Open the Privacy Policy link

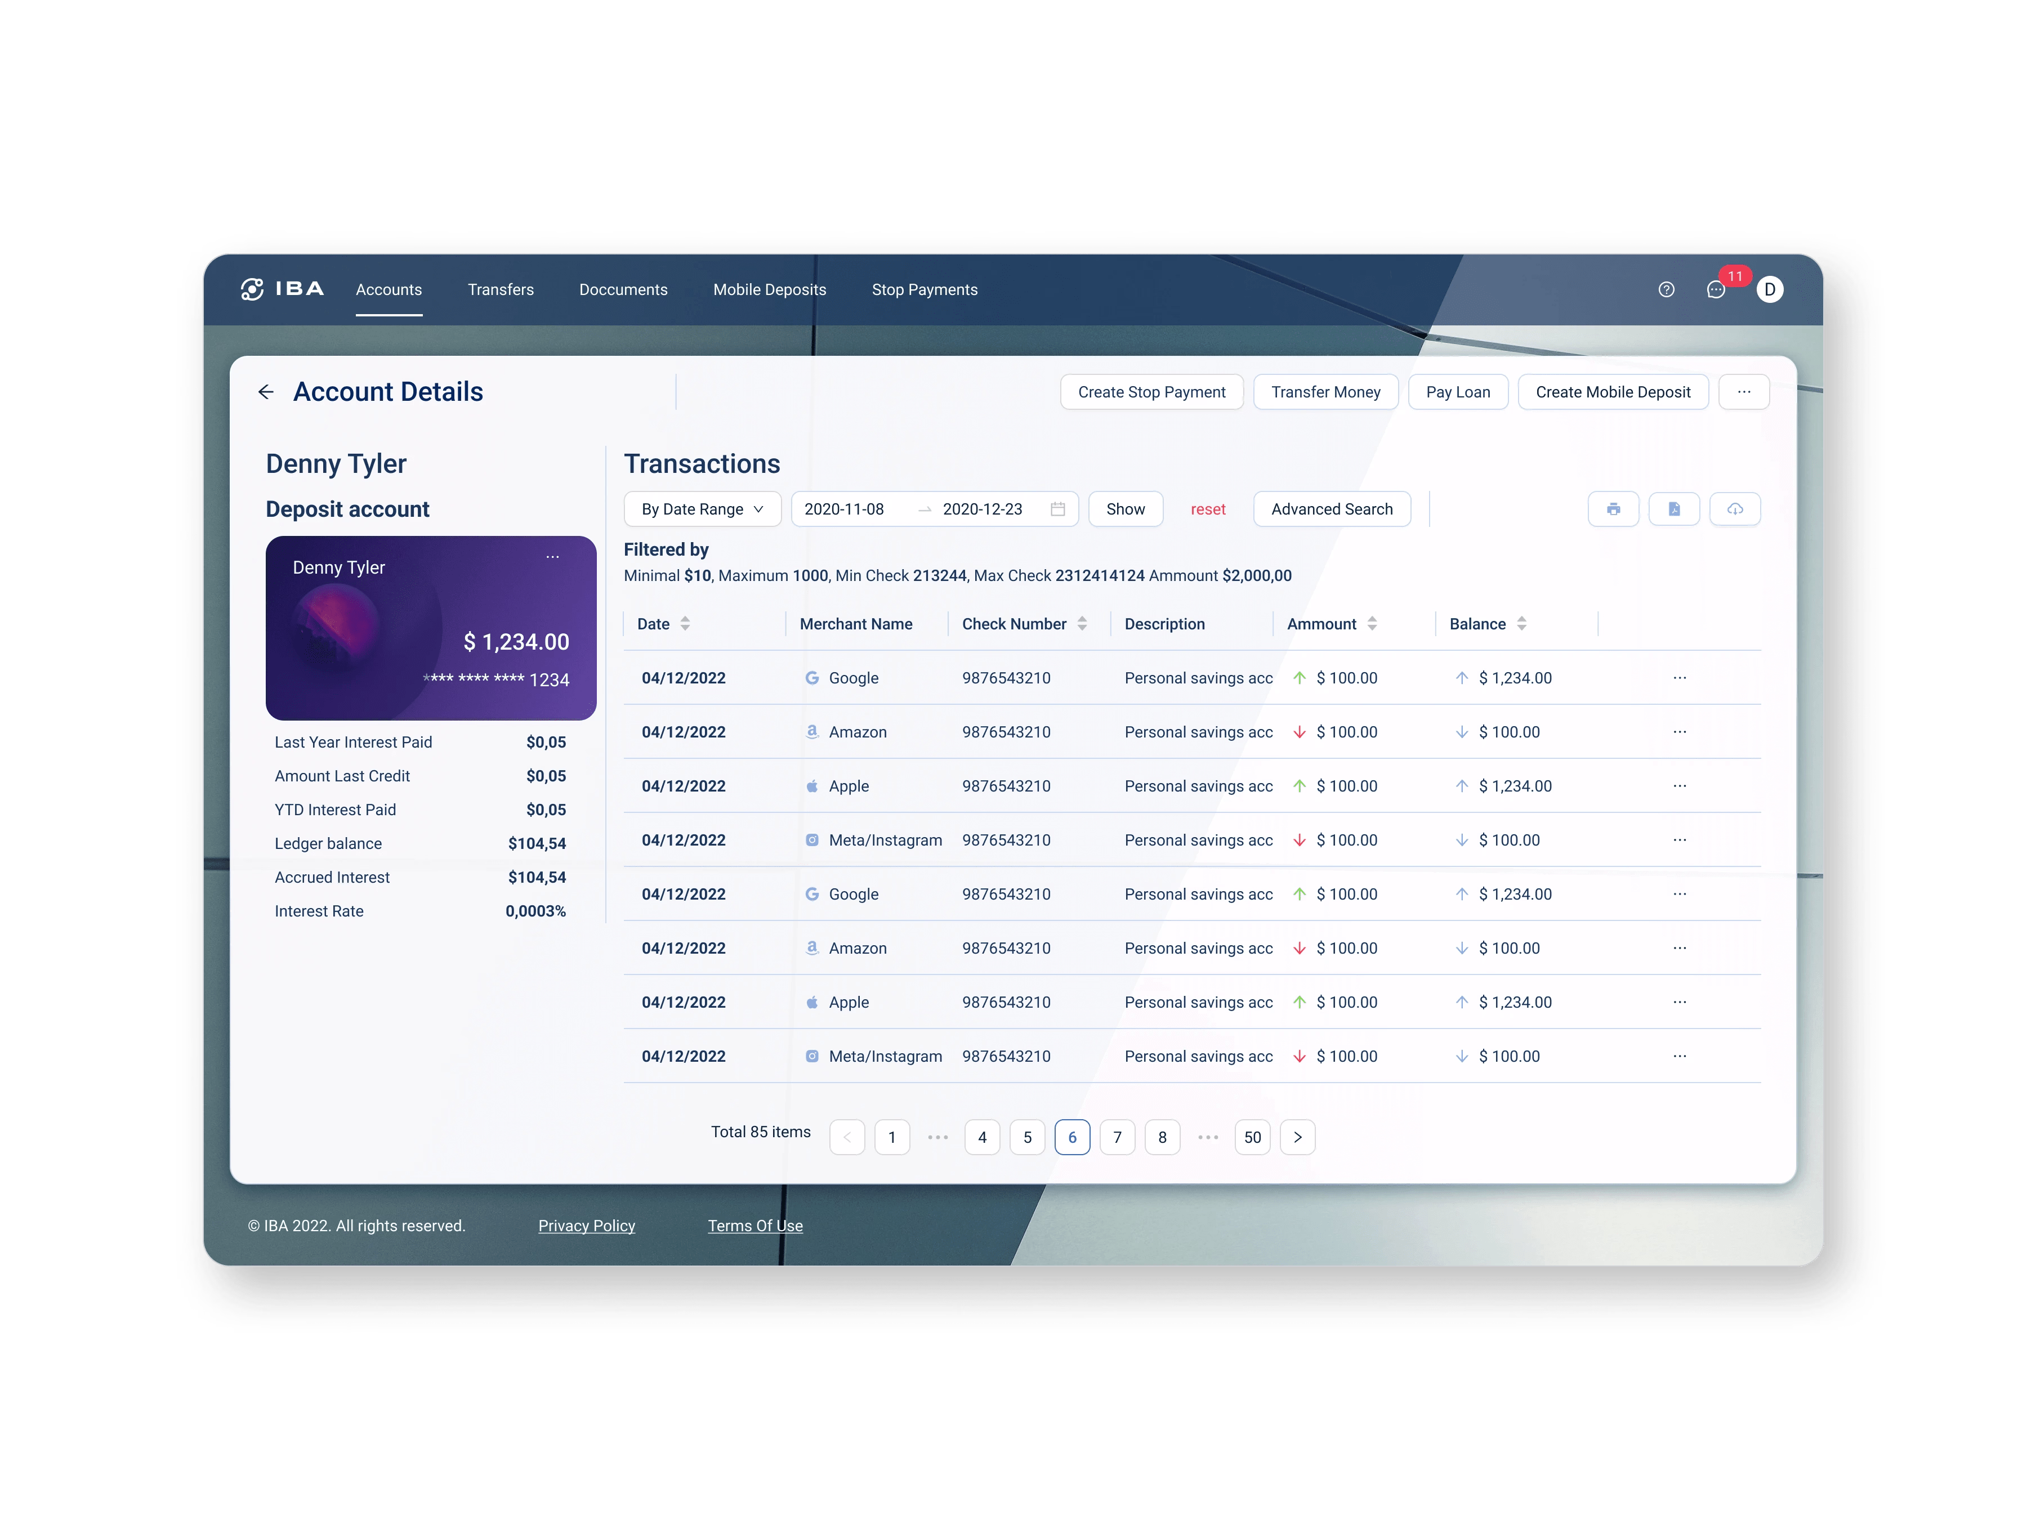(587, 1226)
